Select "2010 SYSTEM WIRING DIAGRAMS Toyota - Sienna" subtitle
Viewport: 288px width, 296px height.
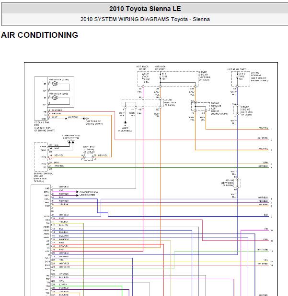pos(145,19)
